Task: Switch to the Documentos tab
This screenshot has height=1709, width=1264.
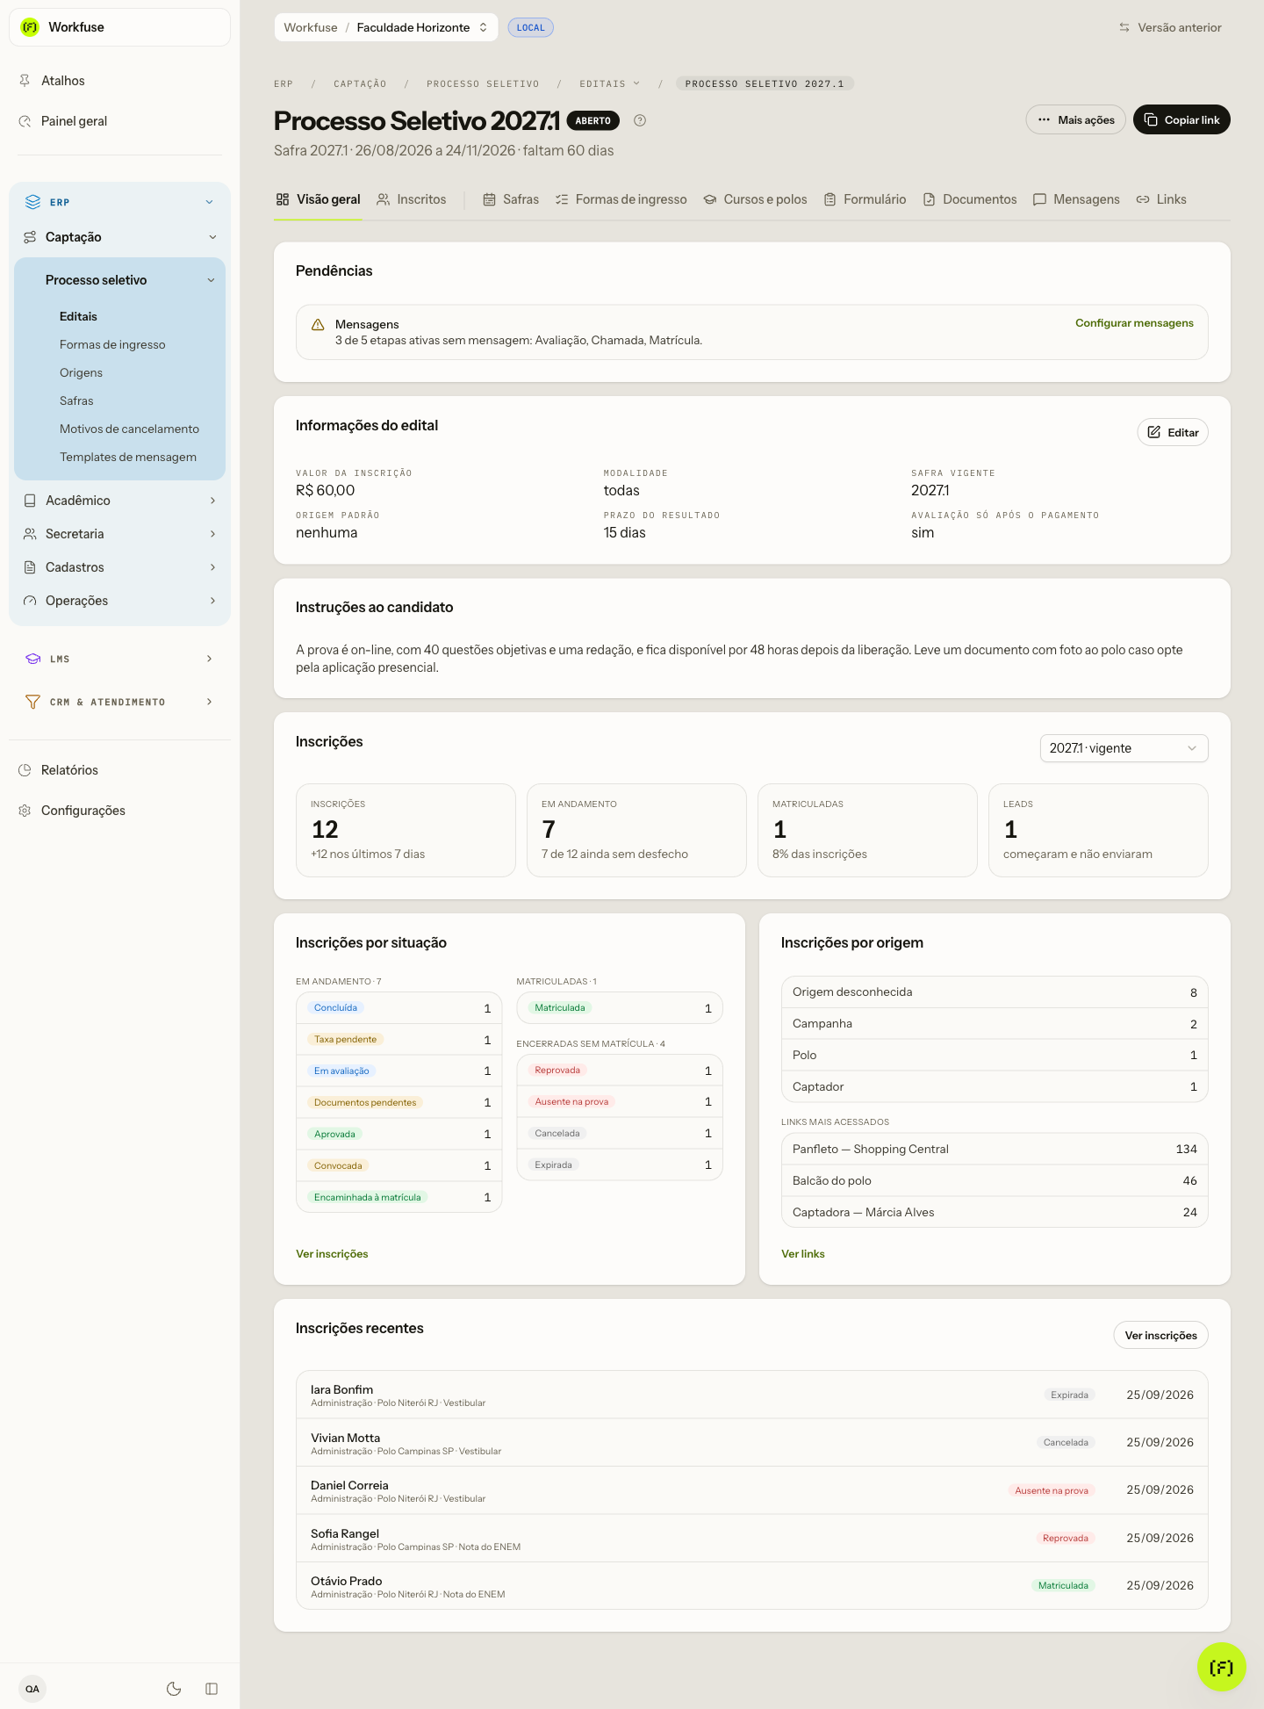Action: 970,199
